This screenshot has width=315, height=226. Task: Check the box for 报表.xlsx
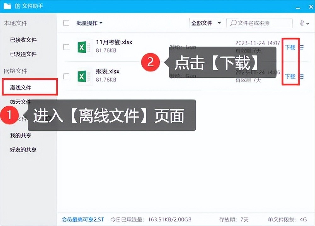click(x=66, y=76)
